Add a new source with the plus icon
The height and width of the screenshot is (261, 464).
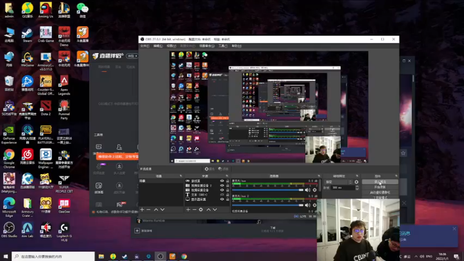tap(188, 209)
